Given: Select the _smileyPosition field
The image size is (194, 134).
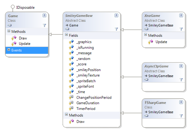Looking at the screenshot, I should 89,70.
